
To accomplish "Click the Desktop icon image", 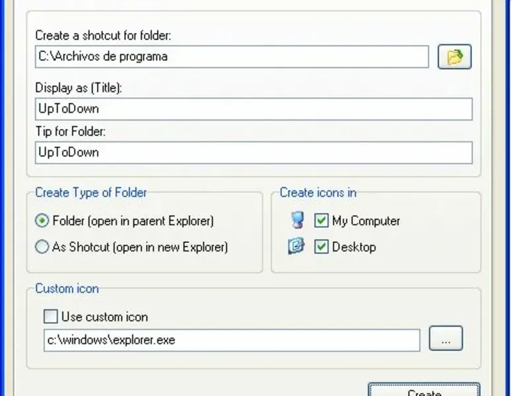I will coord(296,246).
